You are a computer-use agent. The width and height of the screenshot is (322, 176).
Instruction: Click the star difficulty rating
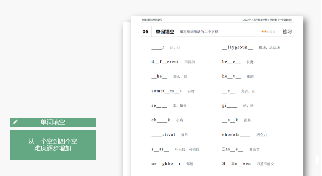click(x=268, y=31)
